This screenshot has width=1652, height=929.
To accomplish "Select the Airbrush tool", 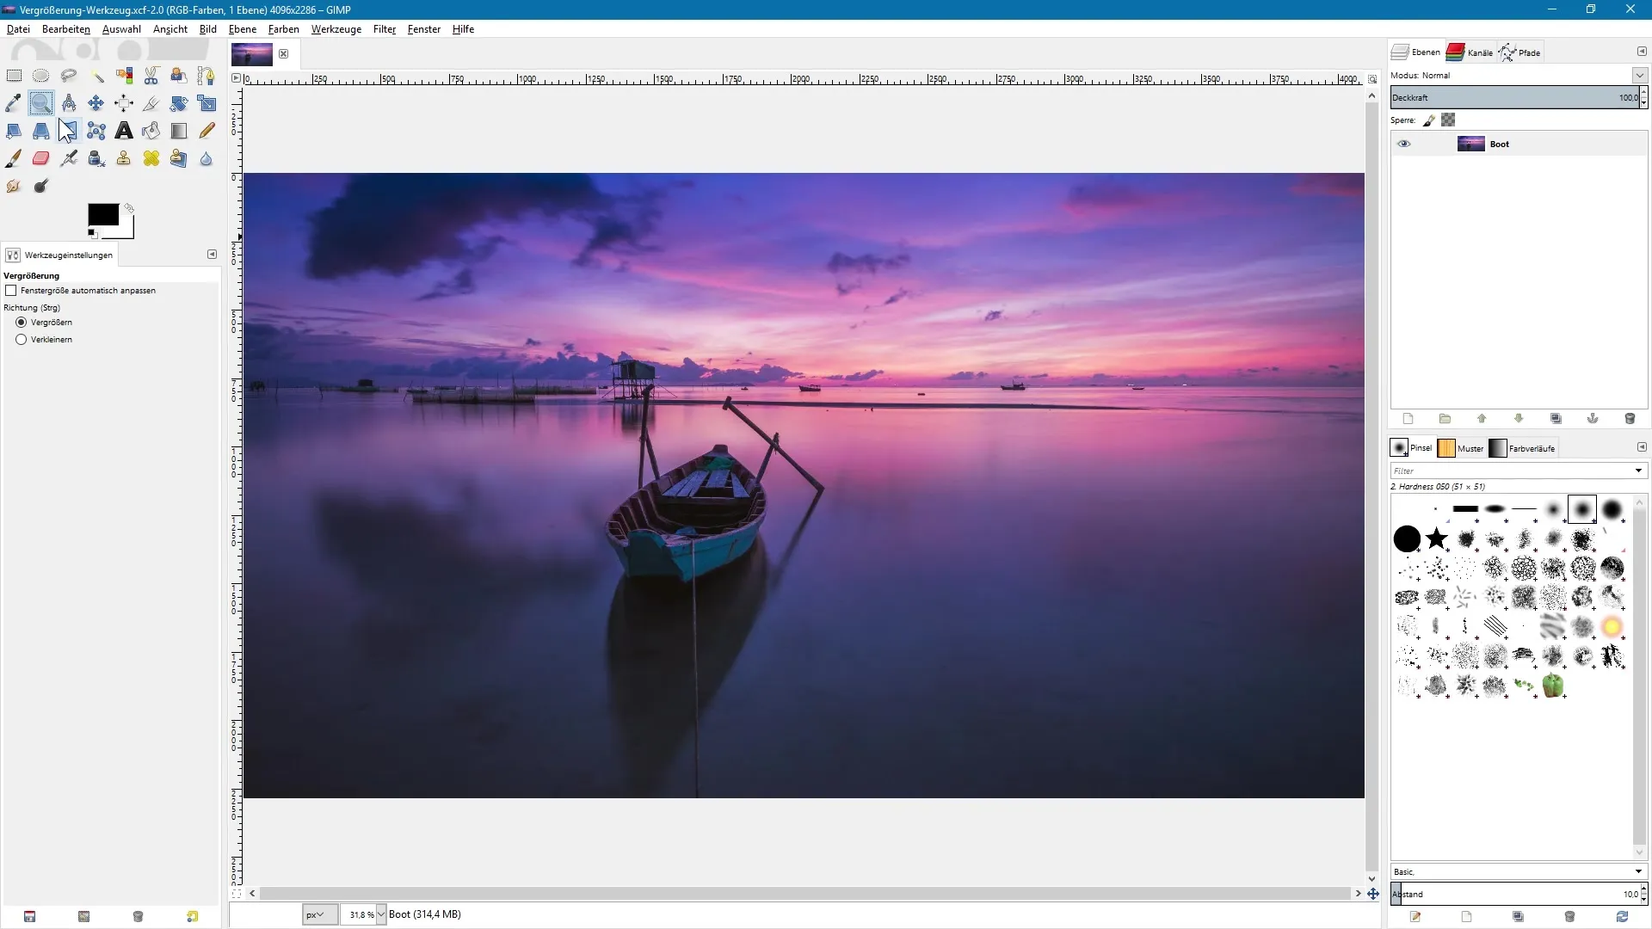I will click(x=69, y=158).
